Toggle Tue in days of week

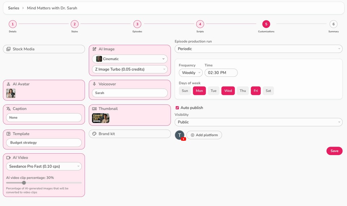(x=214, y=91)
